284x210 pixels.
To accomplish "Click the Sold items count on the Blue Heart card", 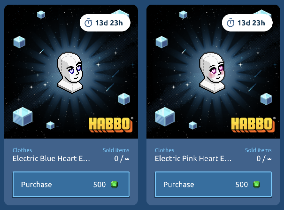I will coord(122,158).
